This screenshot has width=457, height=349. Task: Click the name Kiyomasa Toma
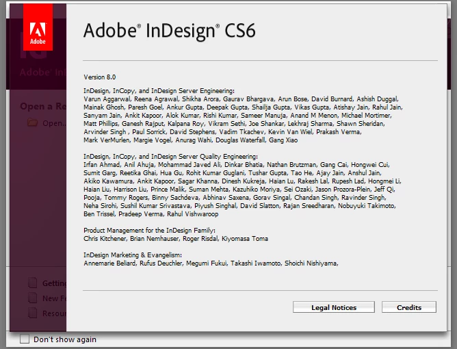[245, 239]
